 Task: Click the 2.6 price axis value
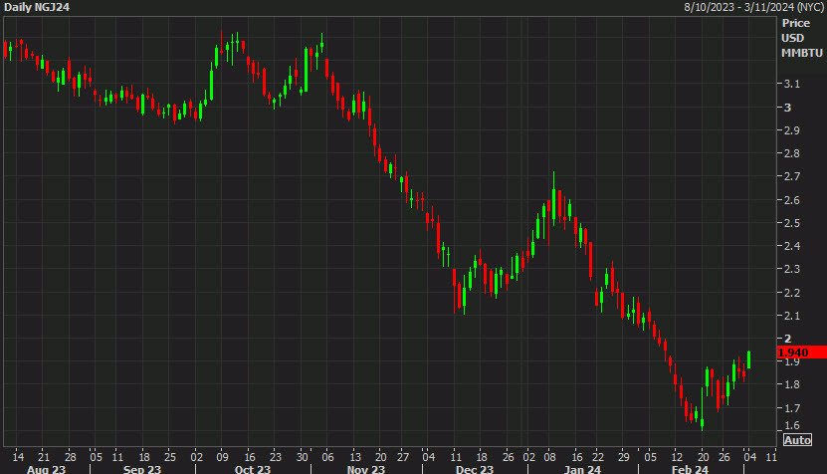coord(791,200)
